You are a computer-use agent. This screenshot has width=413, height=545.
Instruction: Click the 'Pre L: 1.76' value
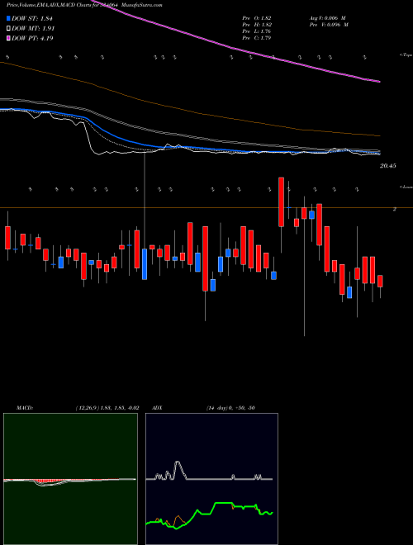coord(257,31)
